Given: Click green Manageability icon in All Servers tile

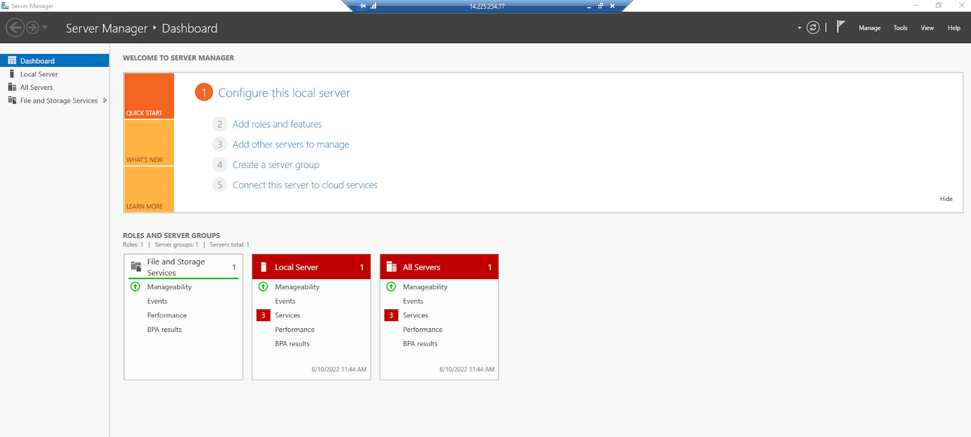Looking at the screenshot, I should pyautogui.click(x=391, y=286).
